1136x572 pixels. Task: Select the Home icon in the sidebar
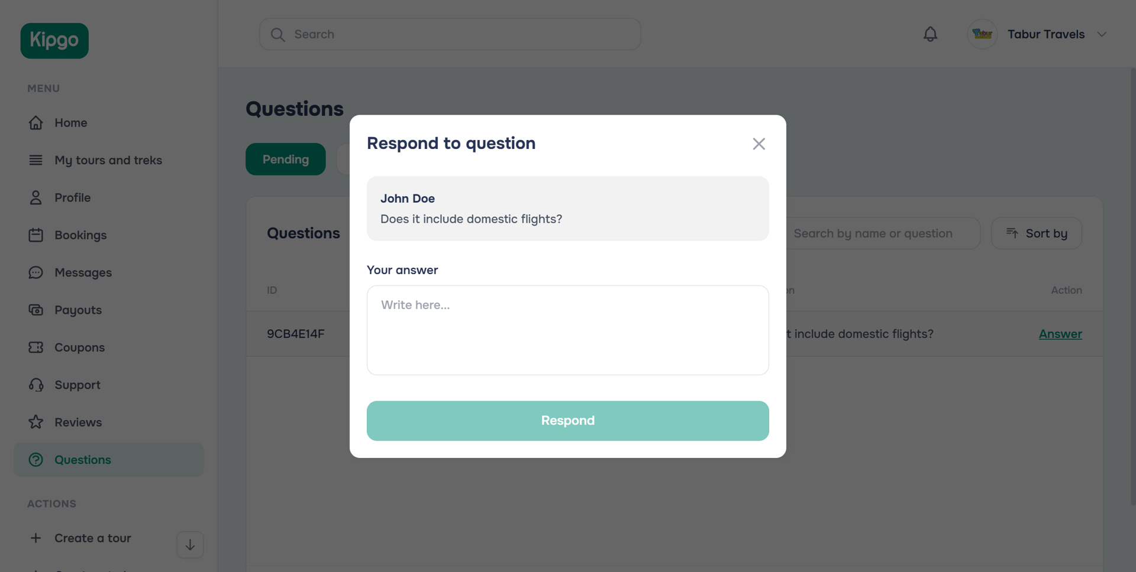(x=36, y=122)
